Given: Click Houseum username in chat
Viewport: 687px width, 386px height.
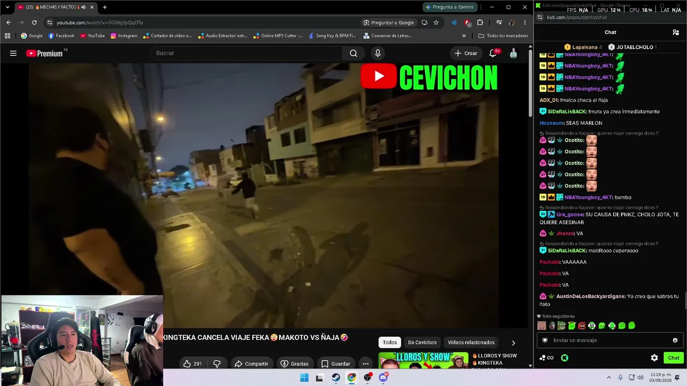Looking at the screenshot, I should pos(551,123).
